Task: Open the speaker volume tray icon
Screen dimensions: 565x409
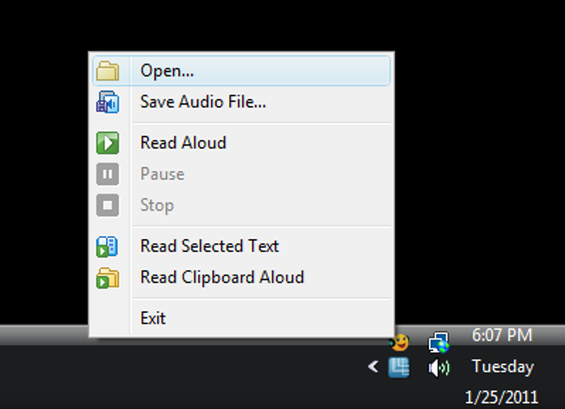Action: [439, 368]
